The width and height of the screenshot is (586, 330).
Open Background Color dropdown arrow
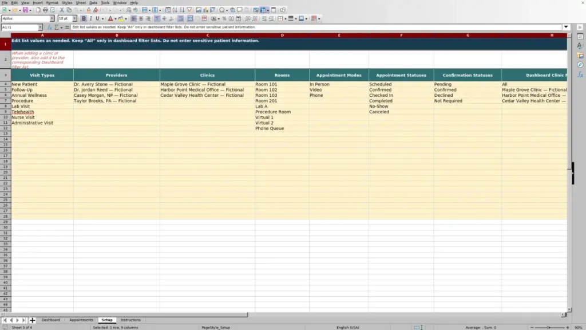click(x=126, y=19)
